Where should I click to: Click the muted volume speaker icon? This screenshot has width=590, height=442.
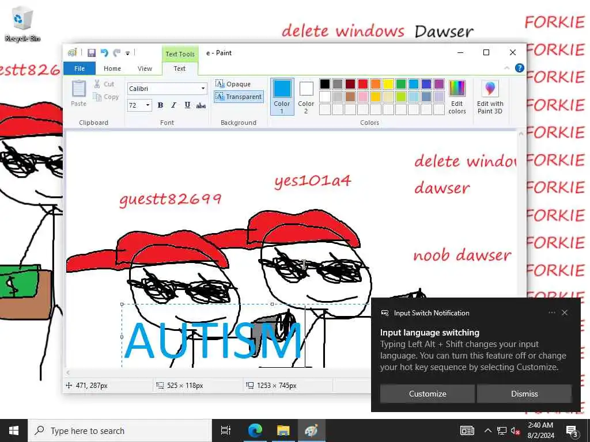(x=516, y=430)
